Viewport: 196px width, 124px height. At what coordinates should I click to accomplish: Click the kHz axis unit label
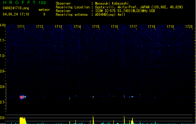[x=3, y=25]
